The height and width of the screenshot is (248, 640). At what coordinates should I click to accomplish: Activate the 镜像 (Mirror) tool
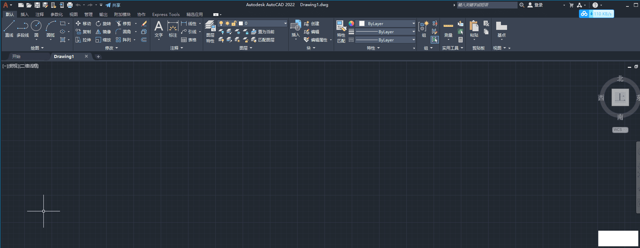coord(103,32)
